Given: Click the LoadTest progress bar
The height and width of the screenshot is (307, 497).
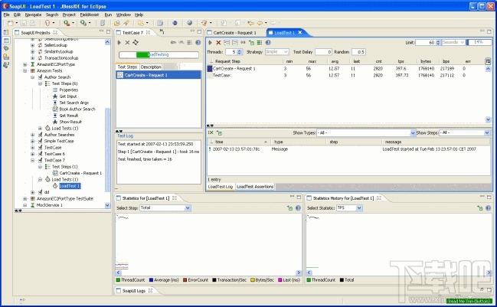Looking at the screenshot, I should pos(479,42).
